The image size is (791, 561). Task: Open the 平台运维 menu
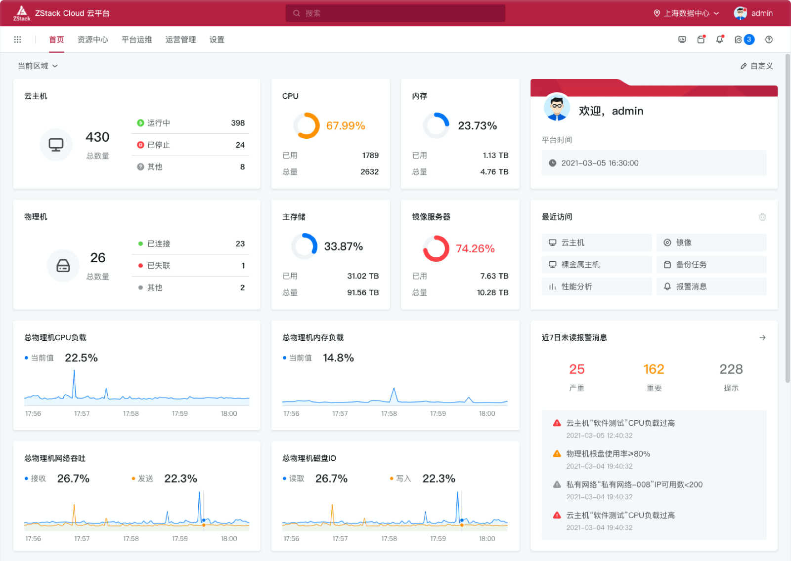(x=136, y=40)
